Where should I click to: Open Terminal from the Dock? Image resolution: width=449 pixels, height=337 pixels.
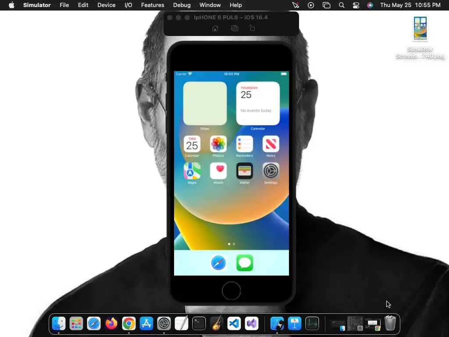click(199, 323)
